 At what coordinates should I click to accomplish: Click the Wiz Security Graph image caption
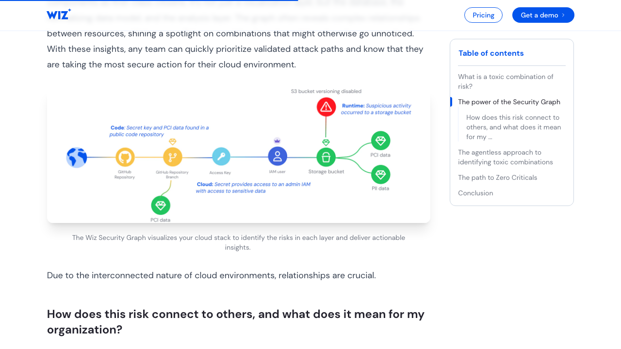(x=239, y=242)
